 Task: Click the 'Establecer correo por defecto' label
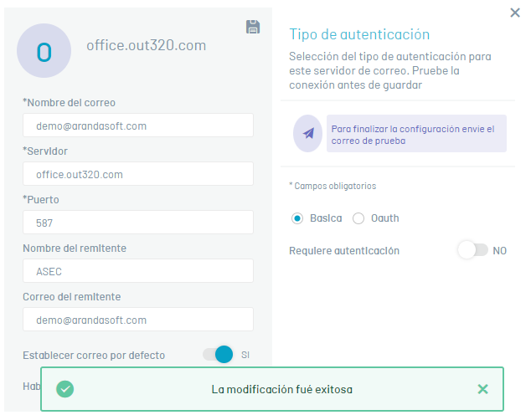94,355
